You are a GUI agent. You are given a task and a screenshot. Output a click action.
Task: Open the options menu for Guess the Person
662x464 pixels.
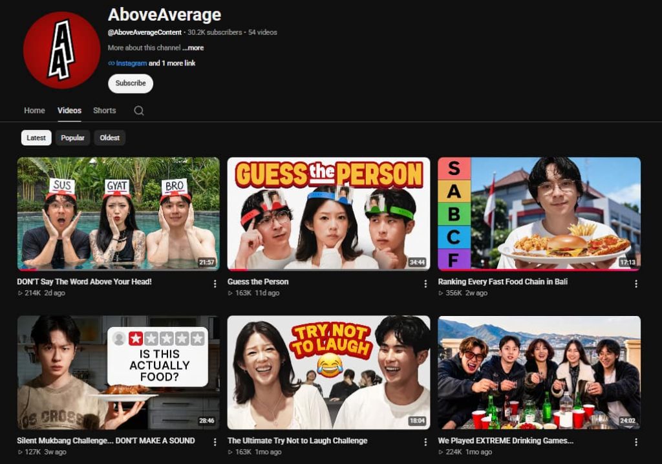coord(425,284)
